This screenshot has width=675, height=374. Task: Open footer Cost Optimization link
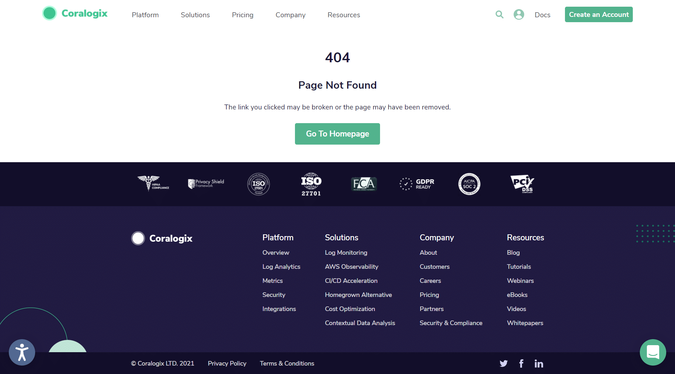point(350,309)
